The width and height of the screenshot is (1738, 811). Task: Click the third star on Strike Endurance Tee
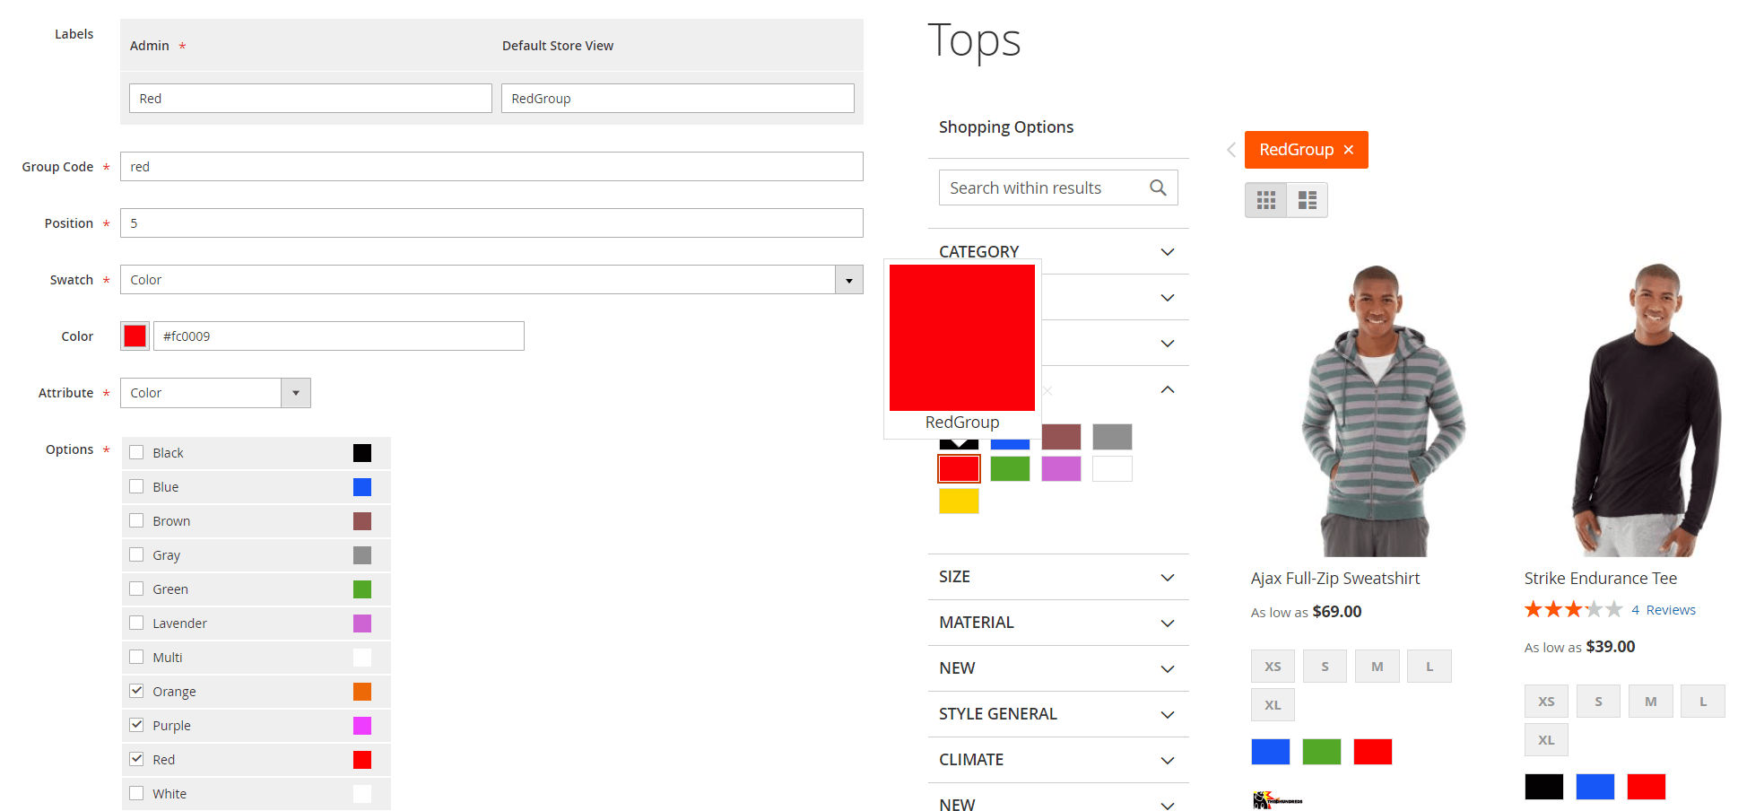[1574, 608]
